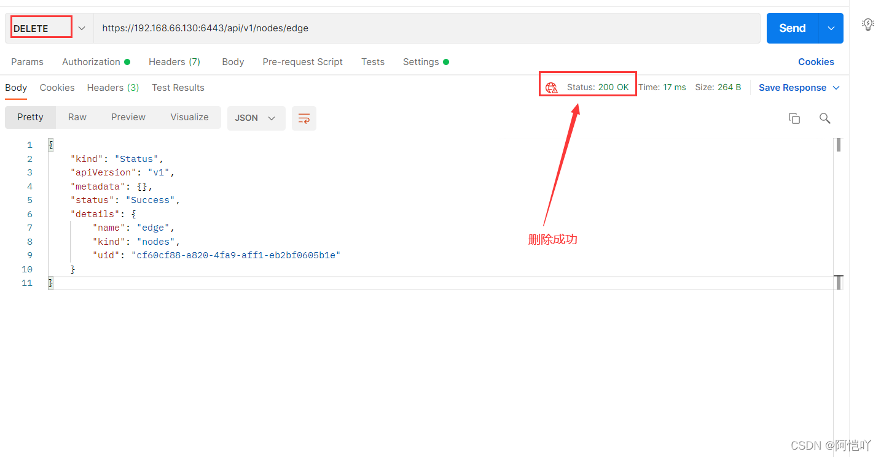Send the DELETE request
This screenshot has width=881, height=457.
[793, 28]
